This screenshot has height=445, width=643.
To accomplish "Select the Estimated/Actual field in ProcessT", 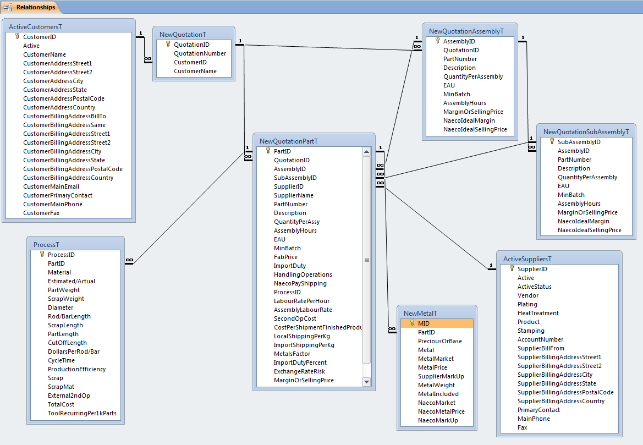I will point(76,281).
